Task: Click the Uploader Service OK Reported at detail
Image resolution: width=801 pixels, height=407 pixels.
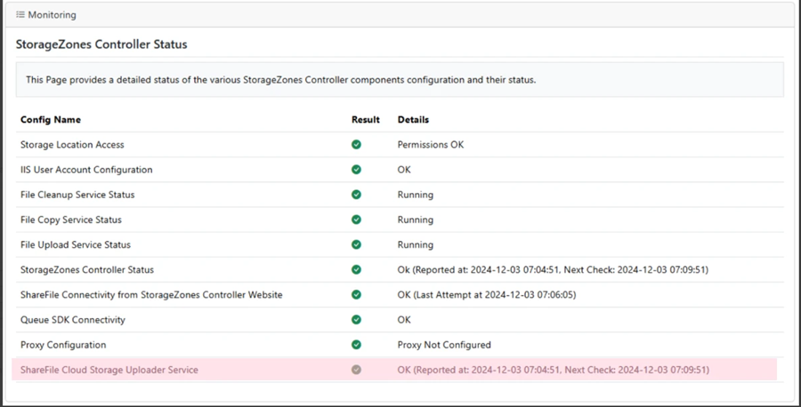Action: coord(554,370)
